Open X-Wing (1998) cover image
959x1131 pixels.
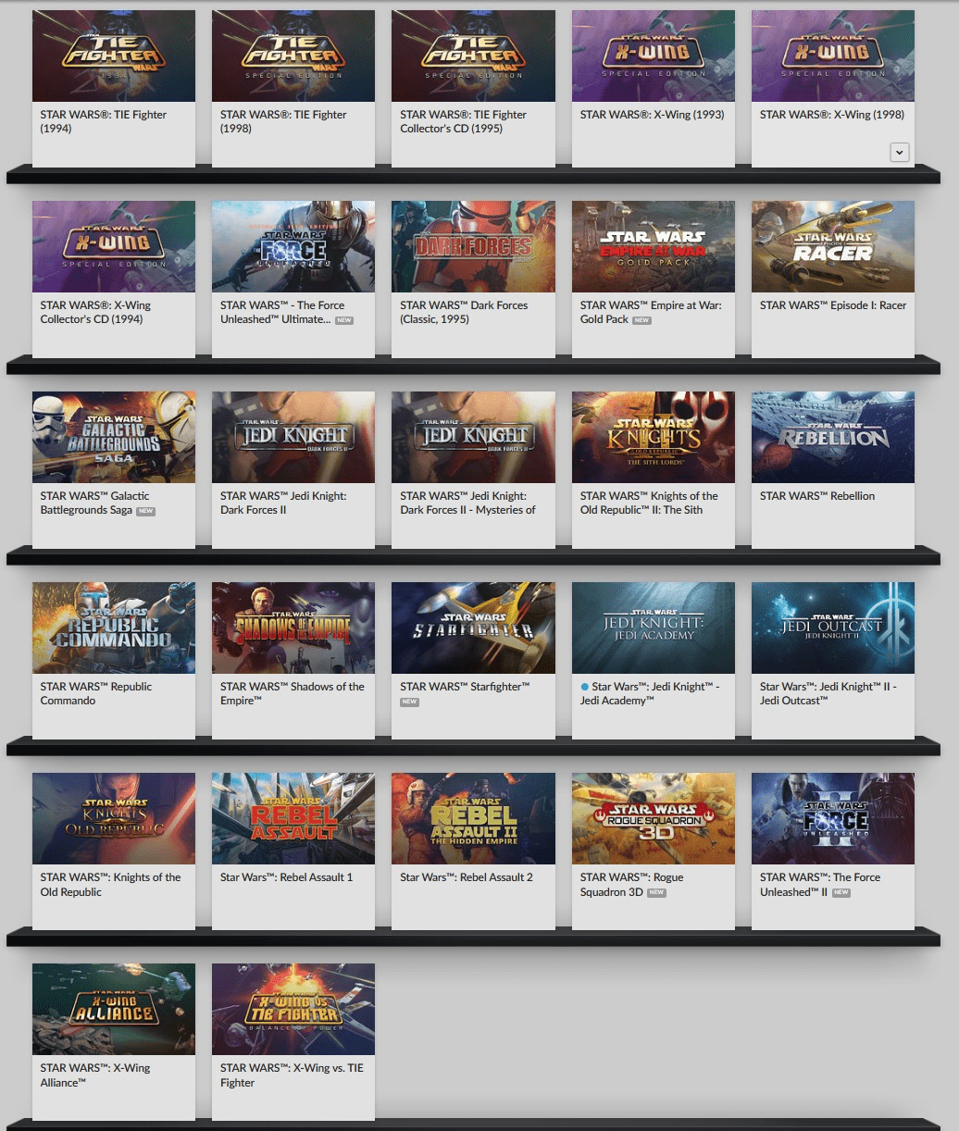833,56
